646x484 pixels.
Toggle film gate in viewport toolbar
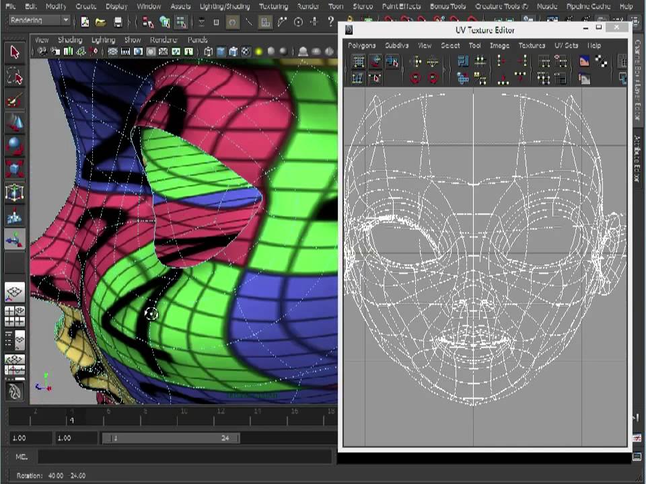click(x=125, y=52)
